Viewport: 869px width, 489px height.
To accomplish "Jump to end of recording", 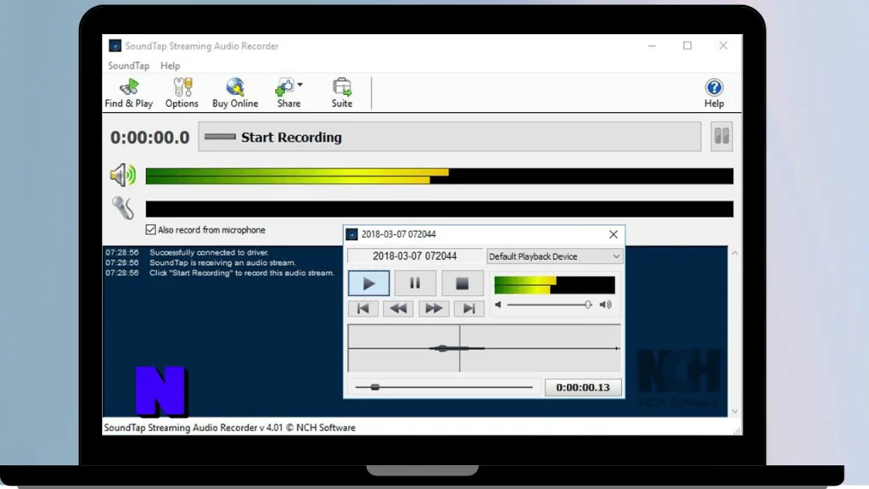I will pos(468,308).
